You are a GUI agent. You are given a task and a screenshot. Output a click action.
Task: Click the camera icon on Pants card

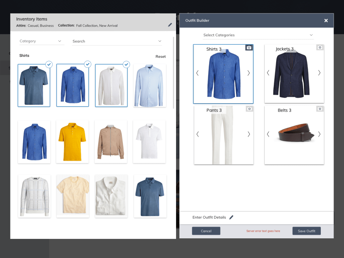(x=249, y=109)
